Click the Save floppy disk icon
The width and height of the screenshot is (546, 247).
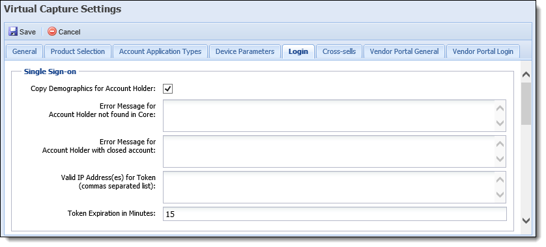(x=13, y=32)
